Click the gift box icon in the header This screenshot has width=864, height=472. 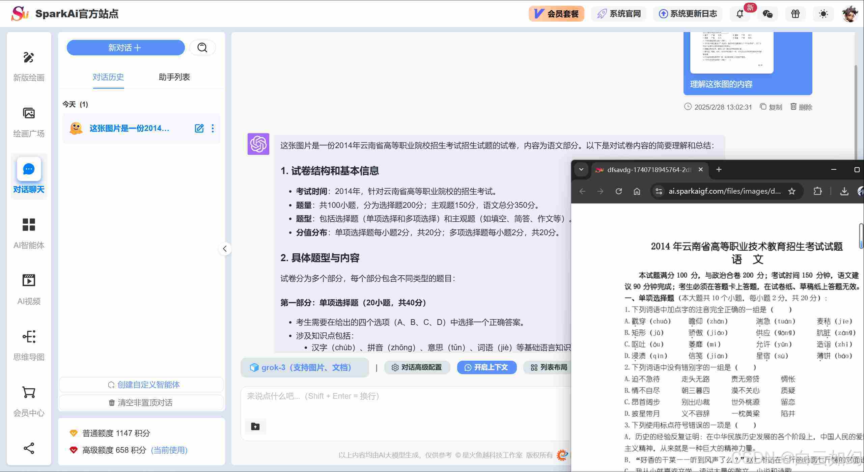[x=795, y=14]
